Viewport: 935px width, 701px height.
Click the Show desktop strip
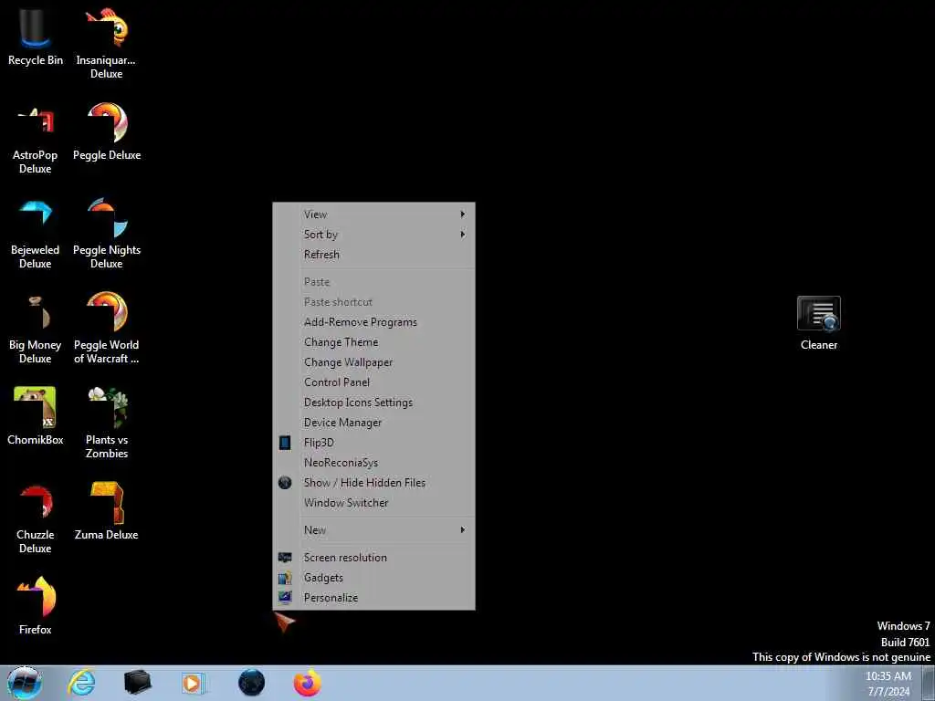coord(928,684)
